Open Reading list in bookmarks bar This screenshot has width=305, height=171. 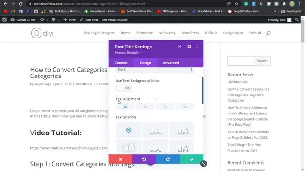coord(291,11)
